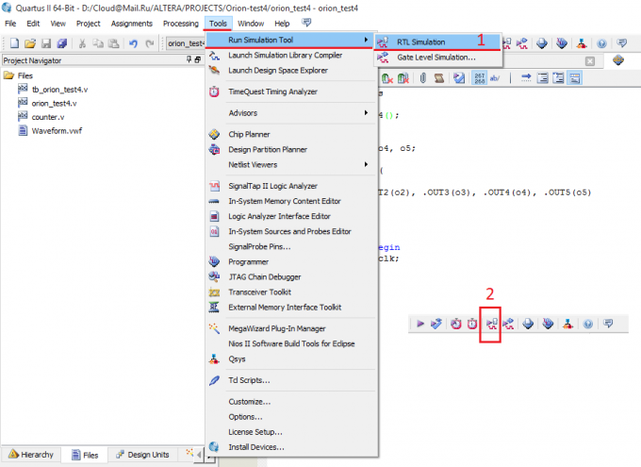Choose Options... from Tools menu
This screenshot has width=641, height=467.
click(x=291, y=417)
